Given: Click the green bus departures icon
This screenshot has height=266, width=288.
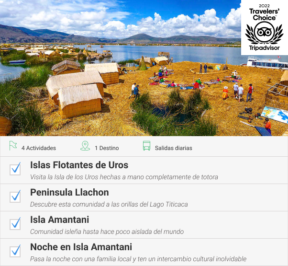Looking at the screenshot, I should [146, 146].
